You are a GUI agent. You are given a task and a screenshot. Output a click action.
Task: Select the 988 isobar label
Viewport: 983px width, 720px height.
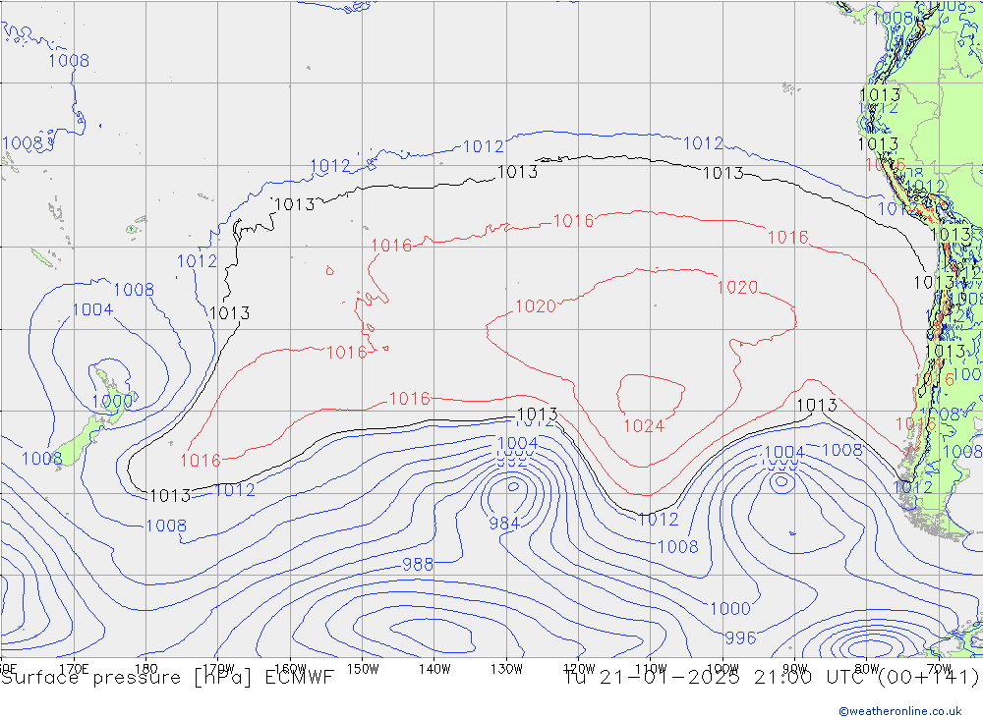pyautogui.click(x=418, y=564)
